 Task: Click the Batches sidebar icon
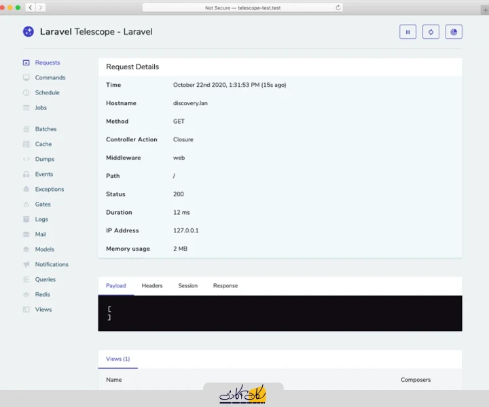coord(26,129)
